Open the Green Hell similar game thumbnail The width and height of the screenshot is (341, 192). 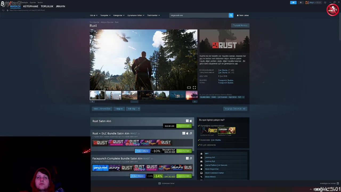point(227,130)
